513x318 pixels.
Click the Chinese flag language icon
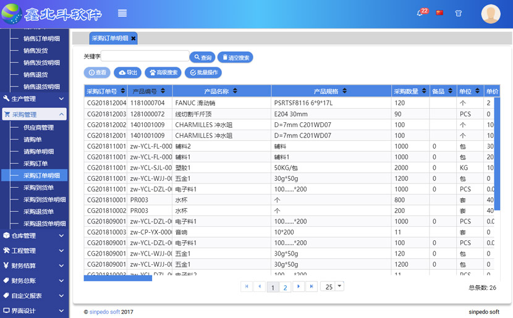tap(440, 13)
